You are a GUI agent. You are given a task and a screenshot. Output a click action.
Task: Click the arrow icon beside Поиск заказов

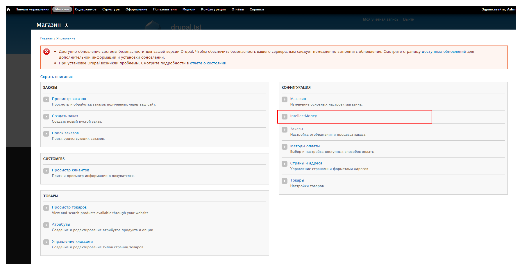point(46,134)
